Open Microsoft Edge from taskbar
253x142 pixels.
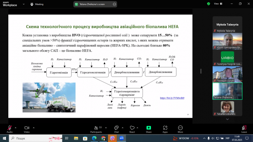tap(94, 138)
